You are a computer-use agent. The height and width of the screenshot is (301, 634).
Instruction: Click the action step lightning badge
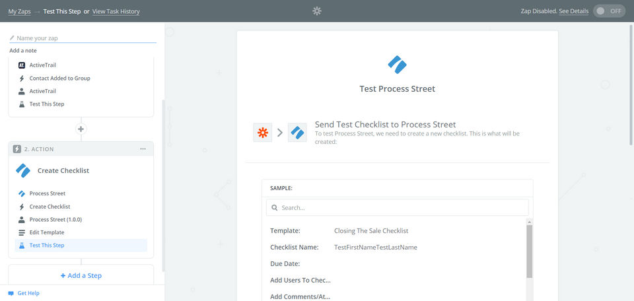click(17, 149)
